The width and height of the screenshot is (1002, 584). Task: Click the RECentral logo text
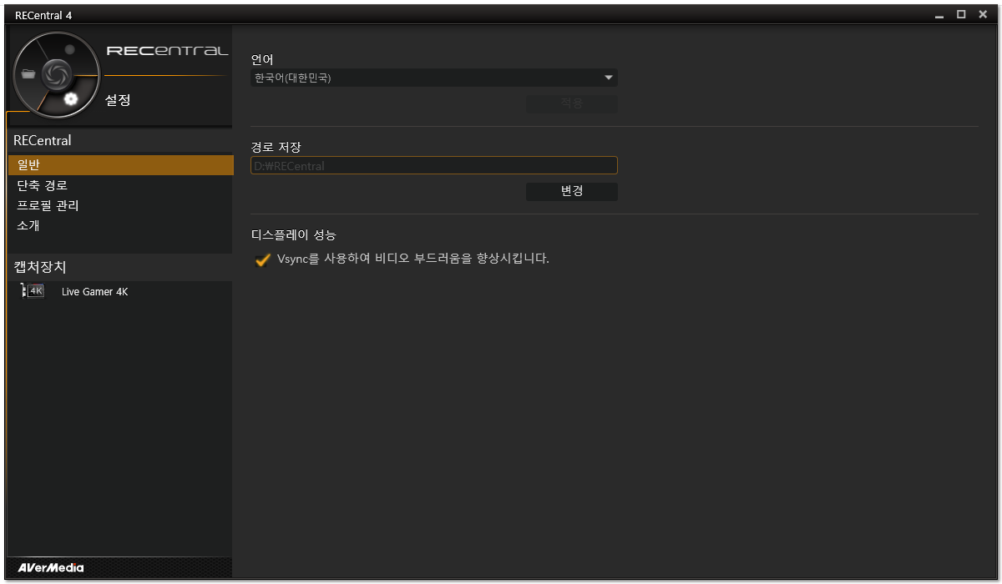(167, 52)
